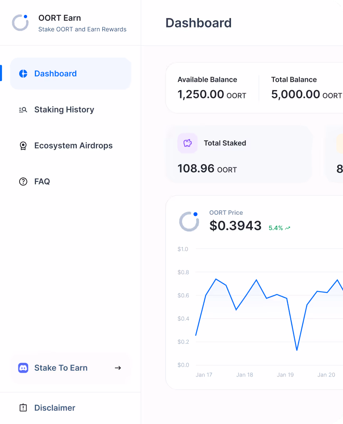Screen dimensions: 343x424
Task: Click the $0.2 y-axis label
Action: [183, 342]
